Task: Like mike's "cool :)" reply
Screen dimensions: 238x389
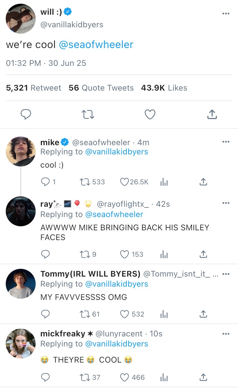Action: click(x=124, y=182)
